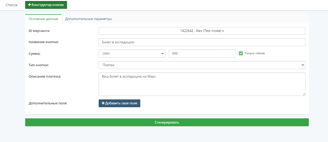Viewport: 328px width, 142px height.
Task: Switch to Дополнительные параметры tab
Action: pyautogui.click(x=88, y=19)
